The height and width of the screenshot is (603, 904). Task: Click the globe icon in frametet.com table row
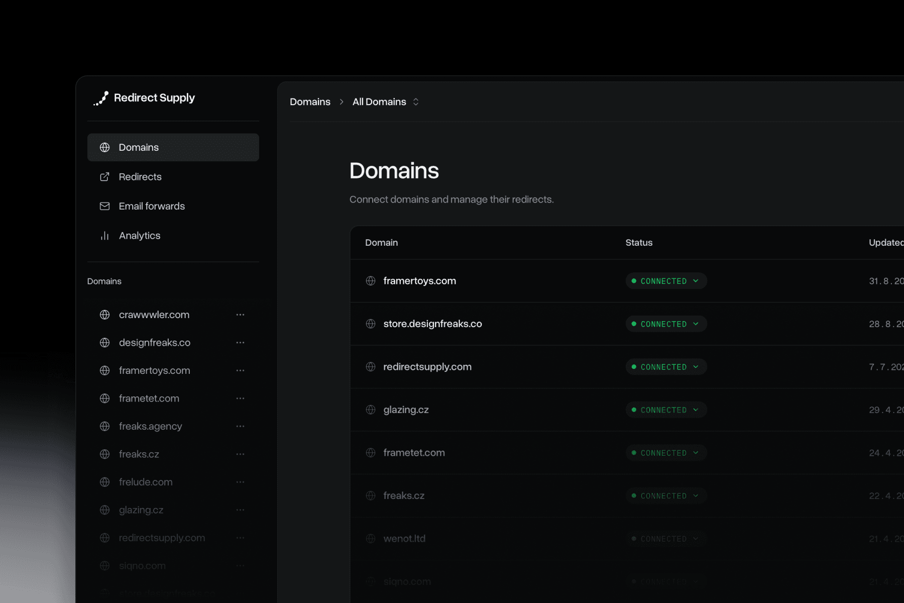(x=371, y=453)
